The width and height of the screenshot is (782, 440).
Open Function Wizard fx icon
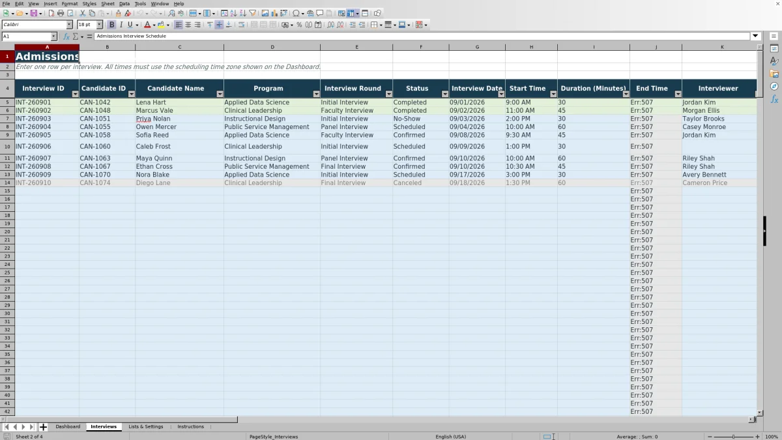tap(66, 37)
